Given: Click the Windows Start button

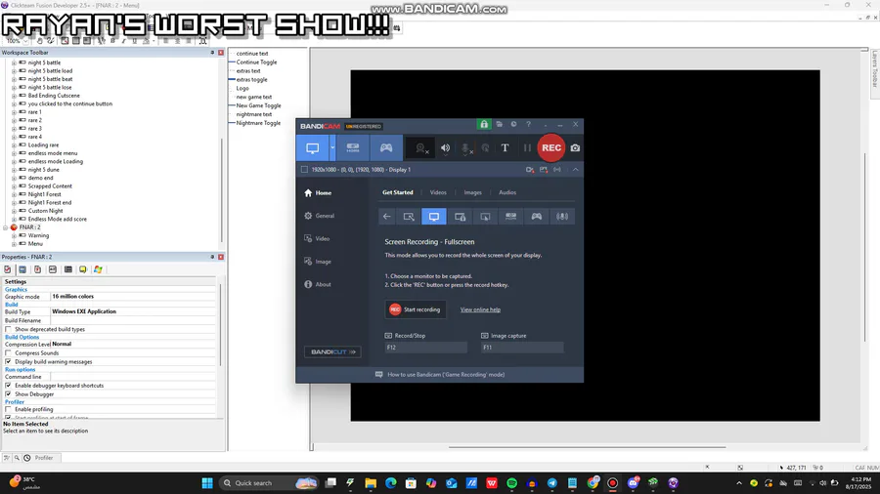Looking at the screenshot, I should pyautogui.click(x=207, y=483).
